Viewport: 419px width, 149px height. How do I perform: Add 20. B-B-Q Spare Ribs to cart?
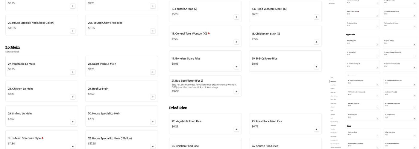coord(316,67)
